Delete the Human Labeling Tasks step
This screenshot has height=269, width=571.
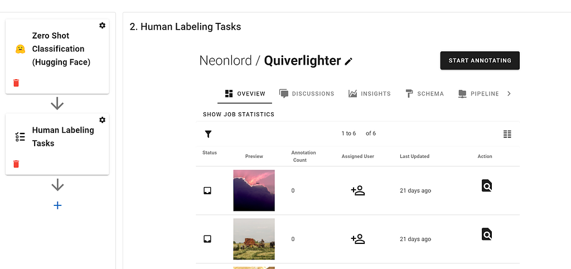coord(16,164)
